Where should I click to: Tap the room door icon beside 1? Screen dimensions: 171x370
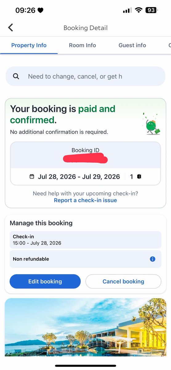coord(139,177)
